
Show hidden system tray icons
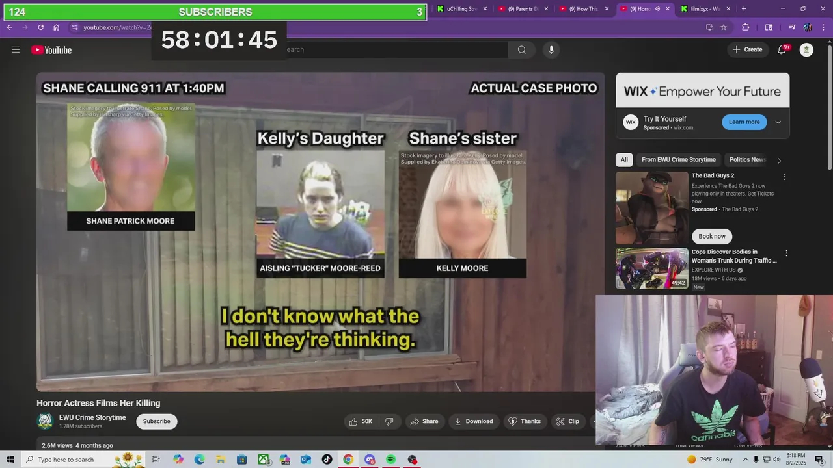[744, 460]
